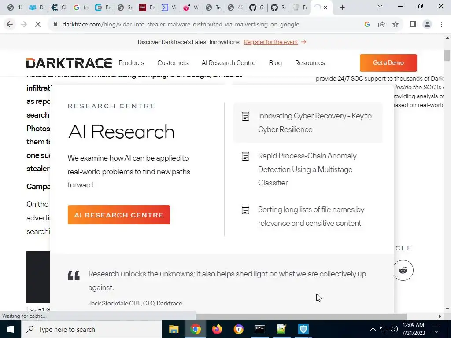Click the forward navigation arrow
Viewport: 451px width, 338px height.
coord(24,25)
